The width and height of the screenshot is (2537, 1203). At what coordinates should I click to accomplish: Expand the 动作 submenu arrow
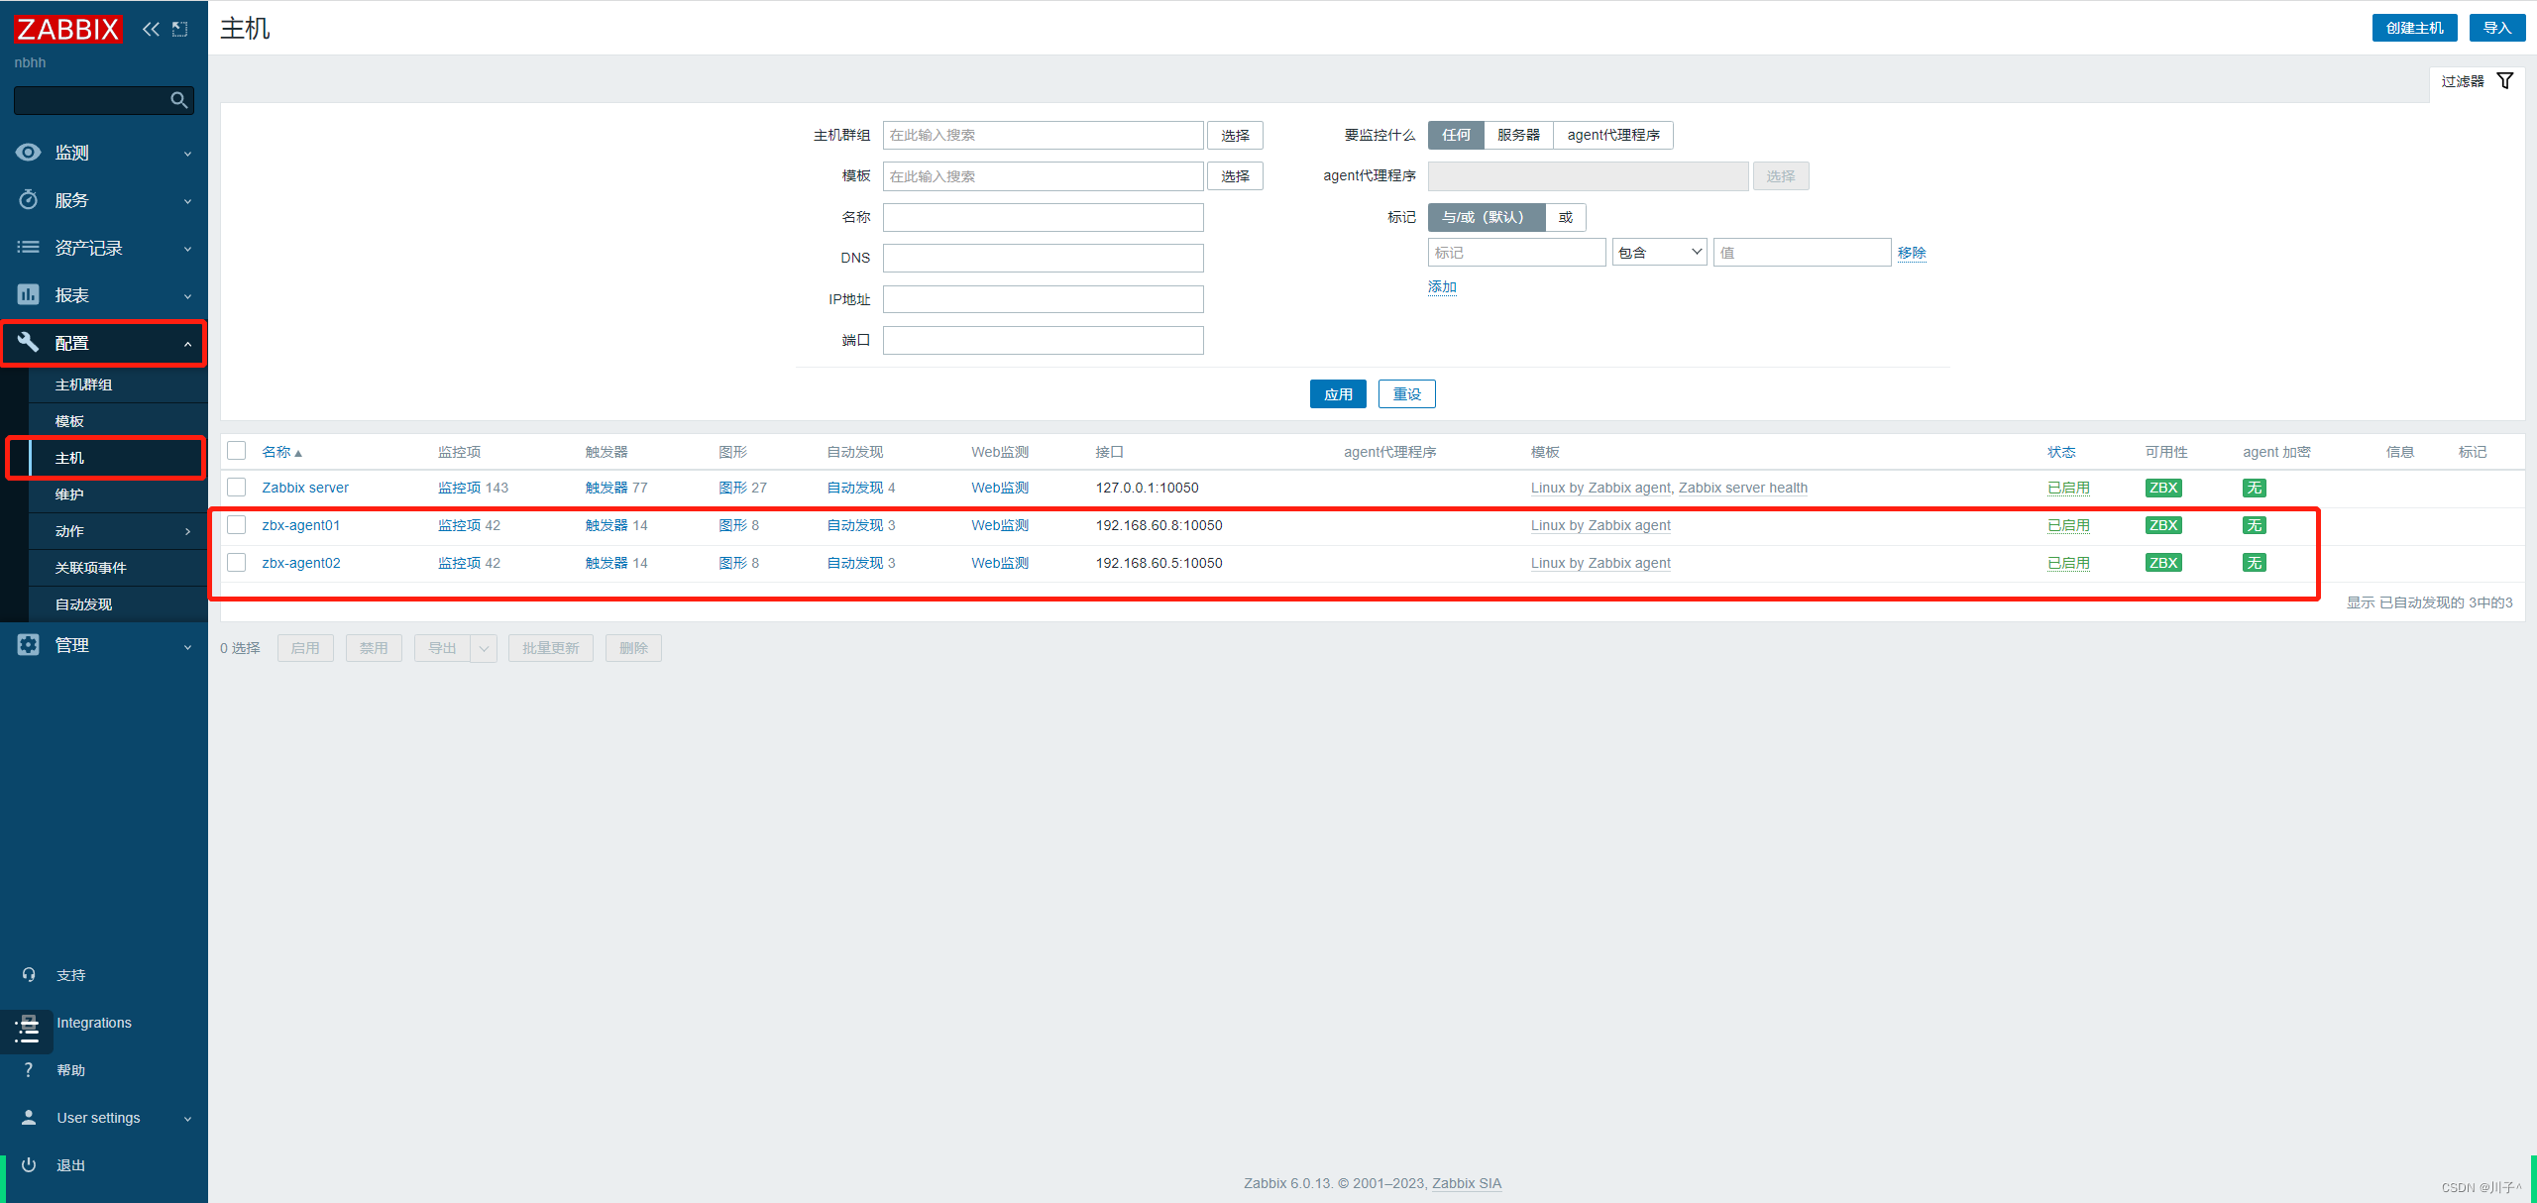187,531
